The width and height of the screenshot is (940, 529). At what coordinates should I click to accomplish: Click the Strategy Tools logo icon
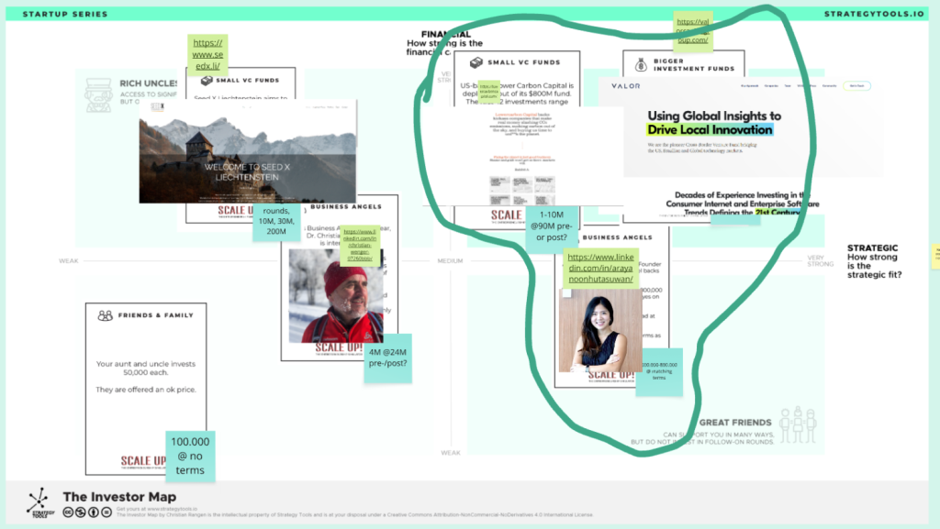(39, 502)
